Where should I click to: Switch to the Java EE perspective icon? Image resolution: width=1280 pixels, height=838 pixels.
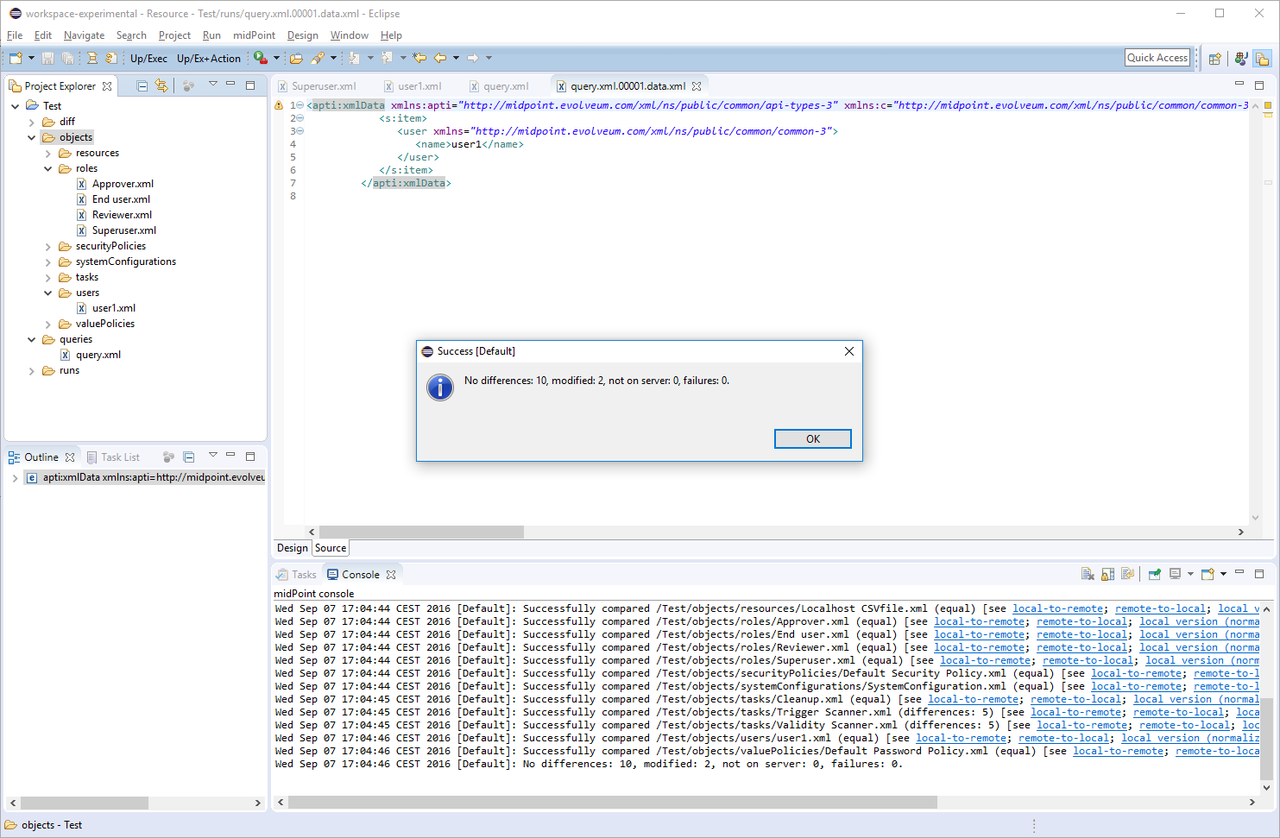(x=1241, y=59)
